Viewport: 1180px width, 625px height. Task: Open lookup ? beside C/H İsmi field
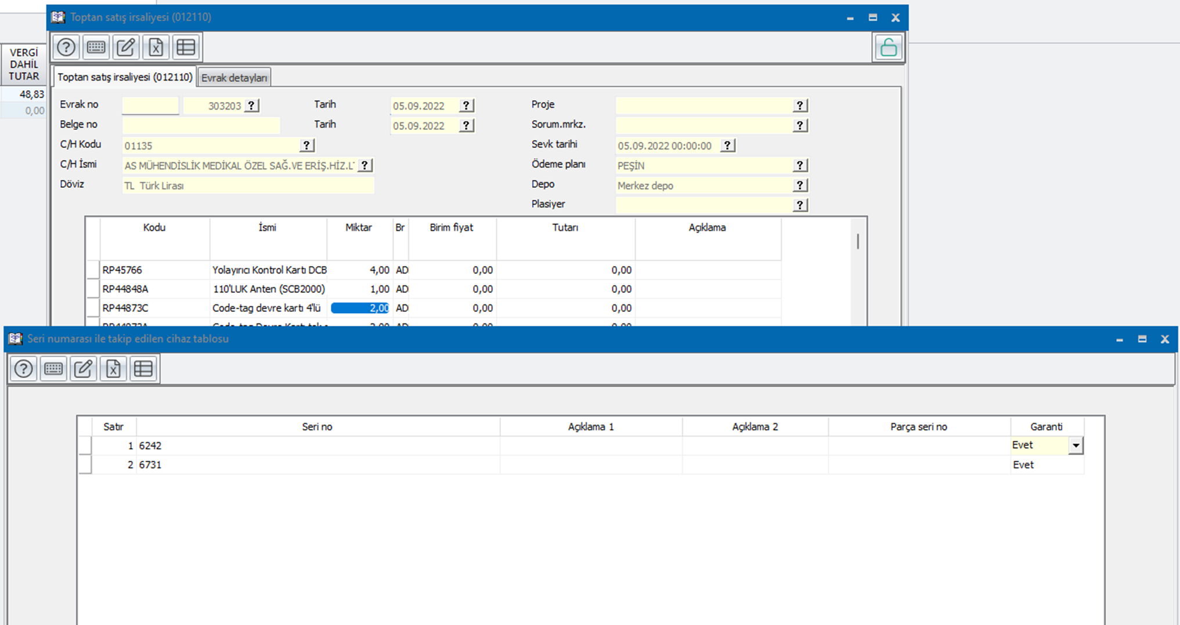[x=365, y=165]
